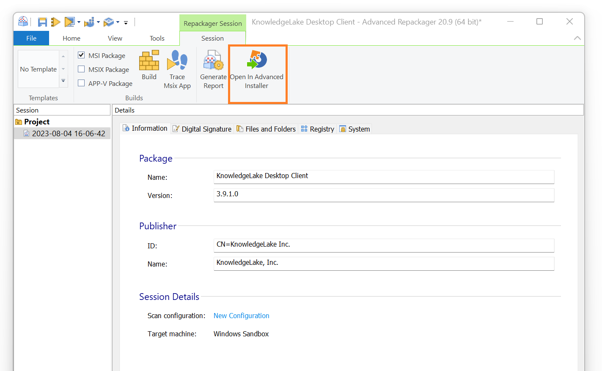Viewport: 602px width, 371px height.
Task: Open the Digital Signature tab
Action: pos(202,129)
